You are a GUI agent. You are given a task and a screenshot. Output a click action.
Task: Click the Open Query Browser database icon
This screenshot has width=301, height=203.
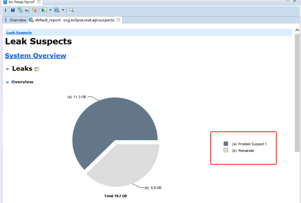pyautogui.click(x=57, y=10)
